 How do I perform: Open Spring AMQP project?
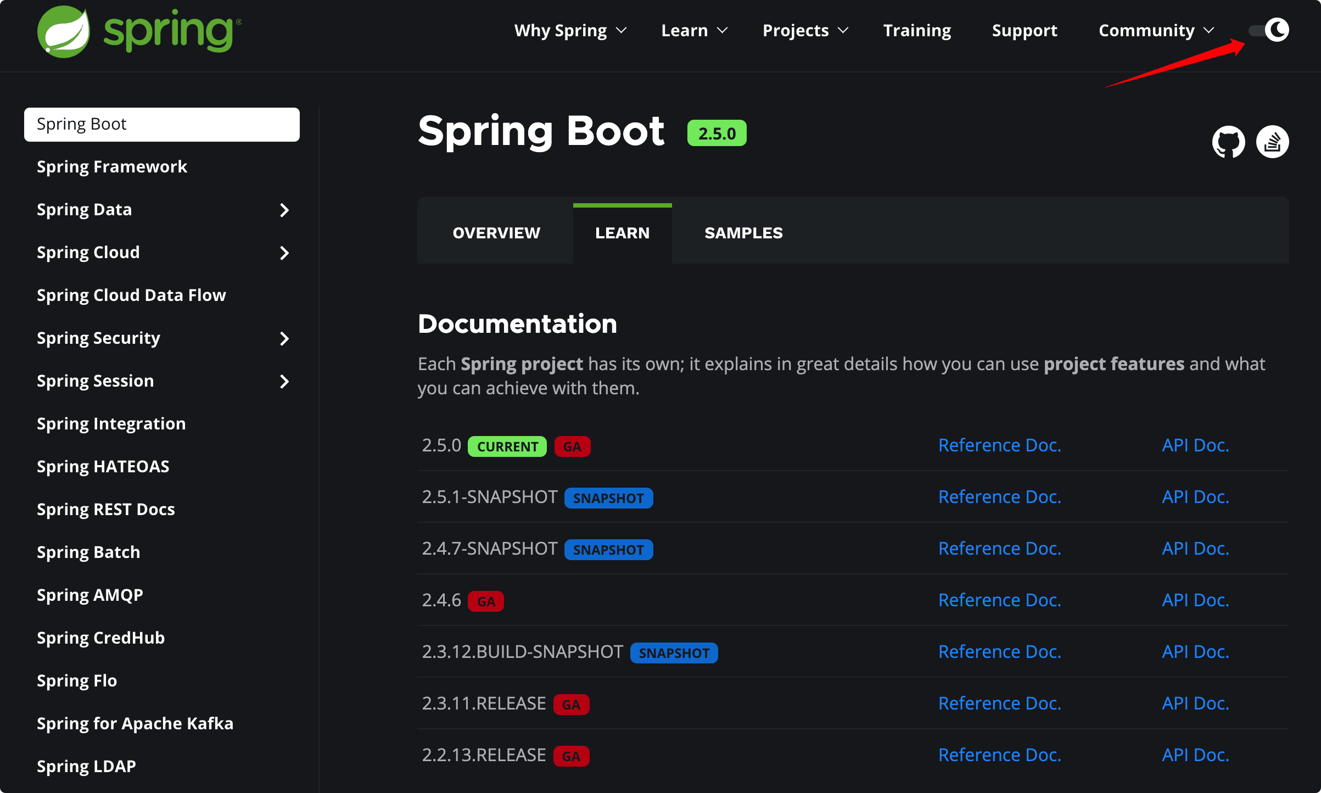(x=90, y=595)
